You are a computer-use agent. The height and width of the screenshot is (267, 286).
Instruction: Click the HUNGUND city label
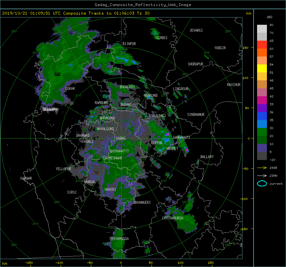point(151,96)
